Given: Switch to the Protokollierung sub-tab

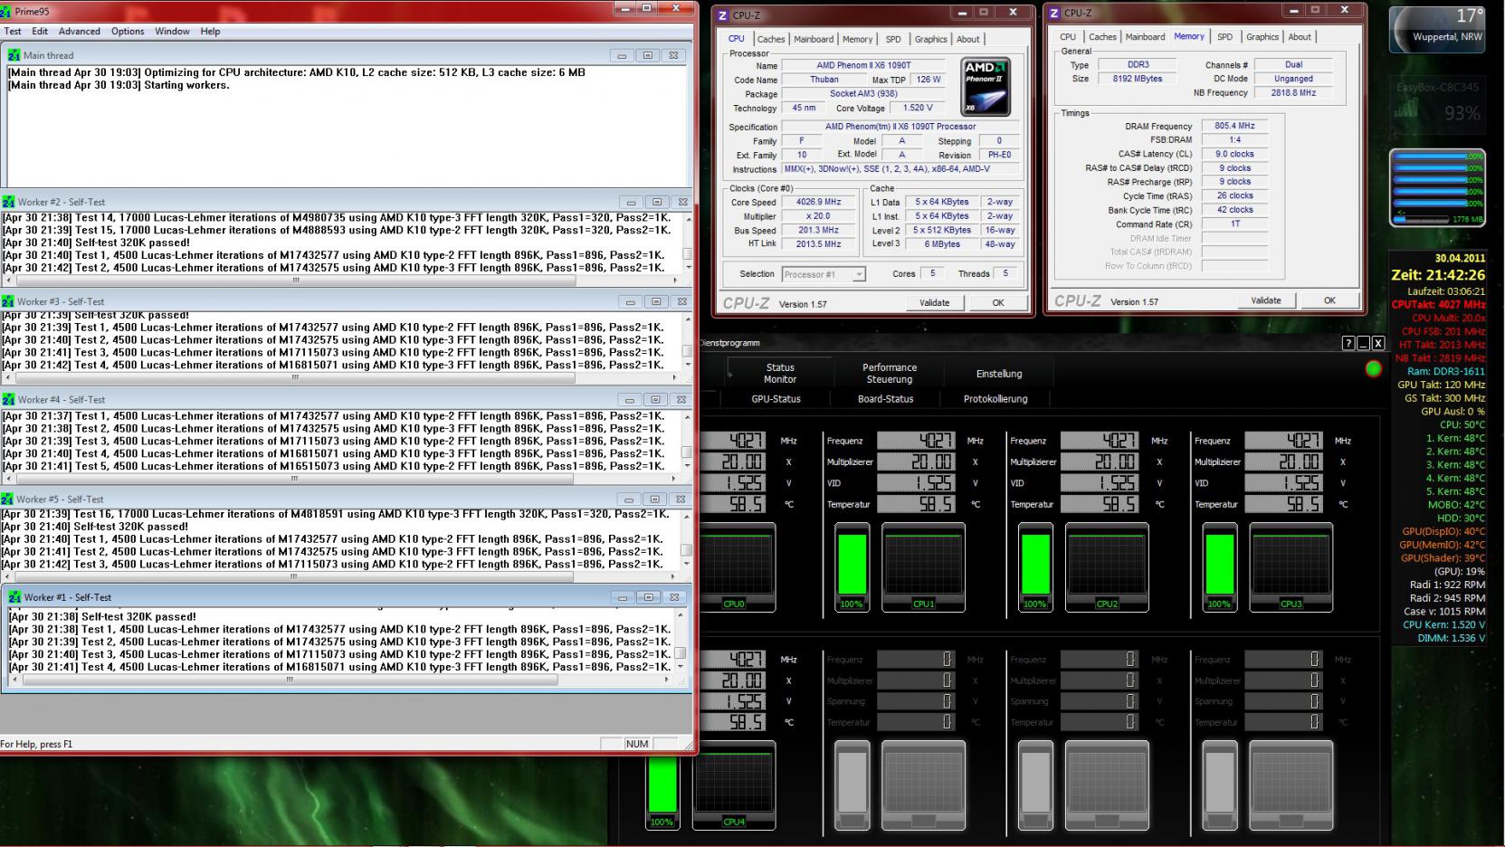Looking at the screenshot, I should tap(995, 399).
